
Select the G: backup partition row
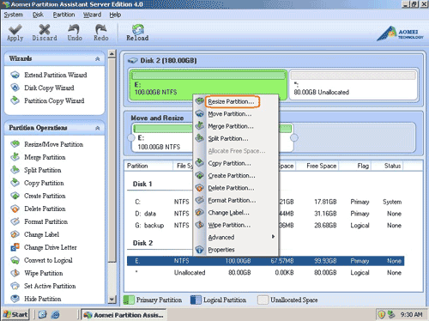coord(265,225)
